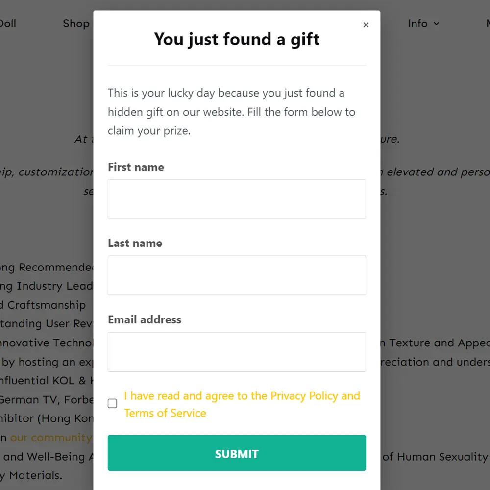Click the Doll navigation item
The height and width of the screenshot is (490, 490).
pos(8,24)
